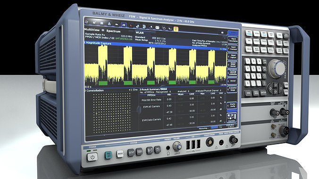Screen dimensions: 319x179
Task: Click the 'EVM All Carriers' row label
Action: click(x=151, y=106)
